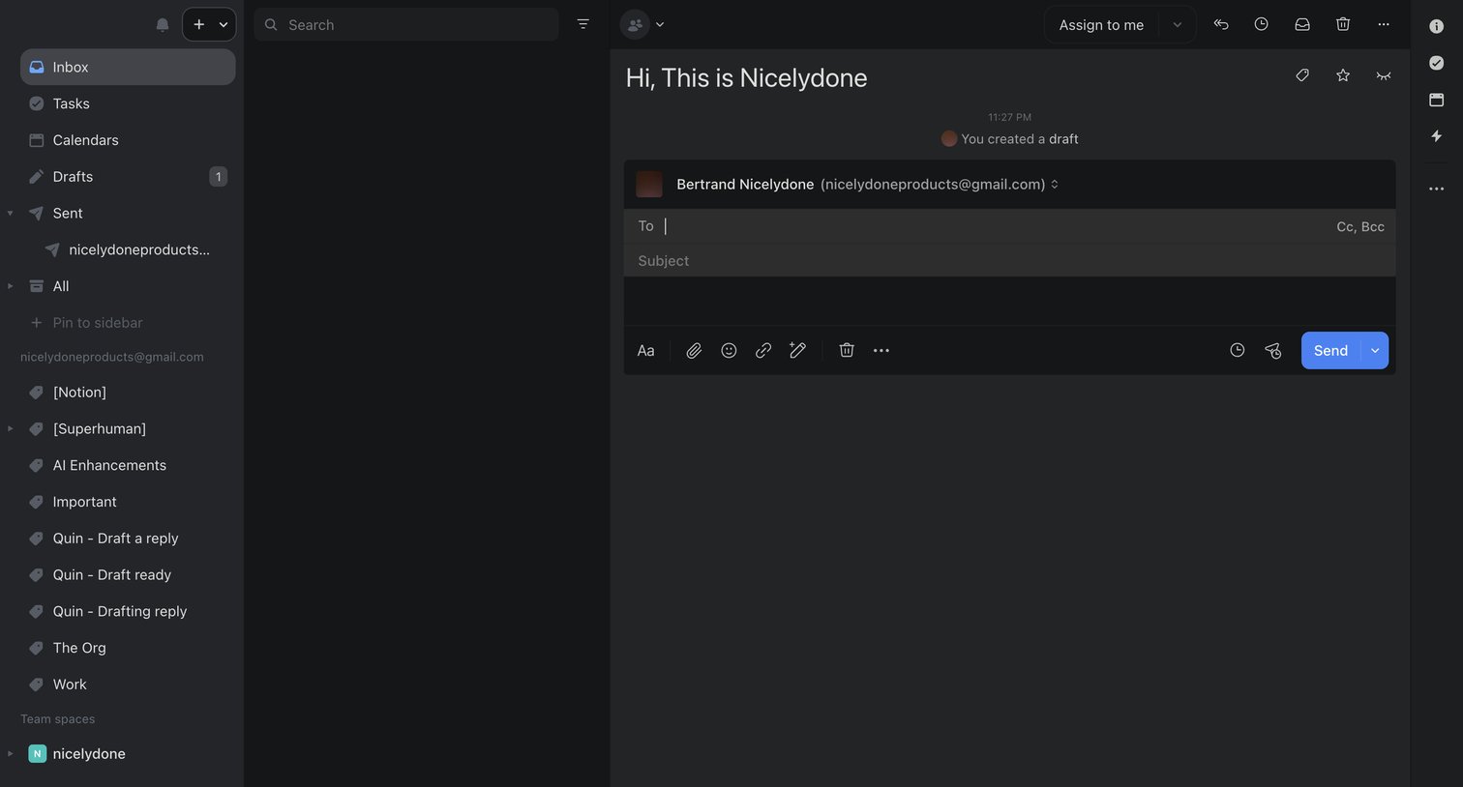Open the lightning rules panel icon
Screen dimensions: 1463x787
point(1437,136)
